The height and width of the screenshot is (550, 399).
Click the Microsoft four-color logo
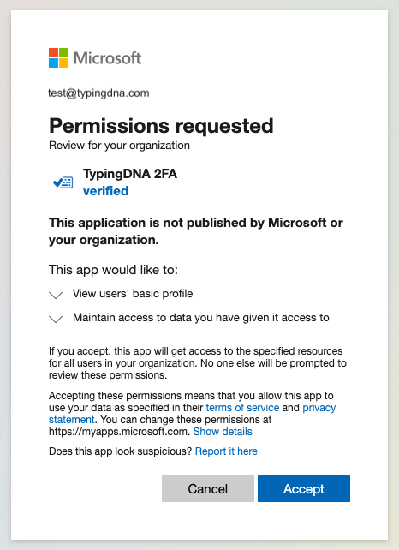point(58,57)
